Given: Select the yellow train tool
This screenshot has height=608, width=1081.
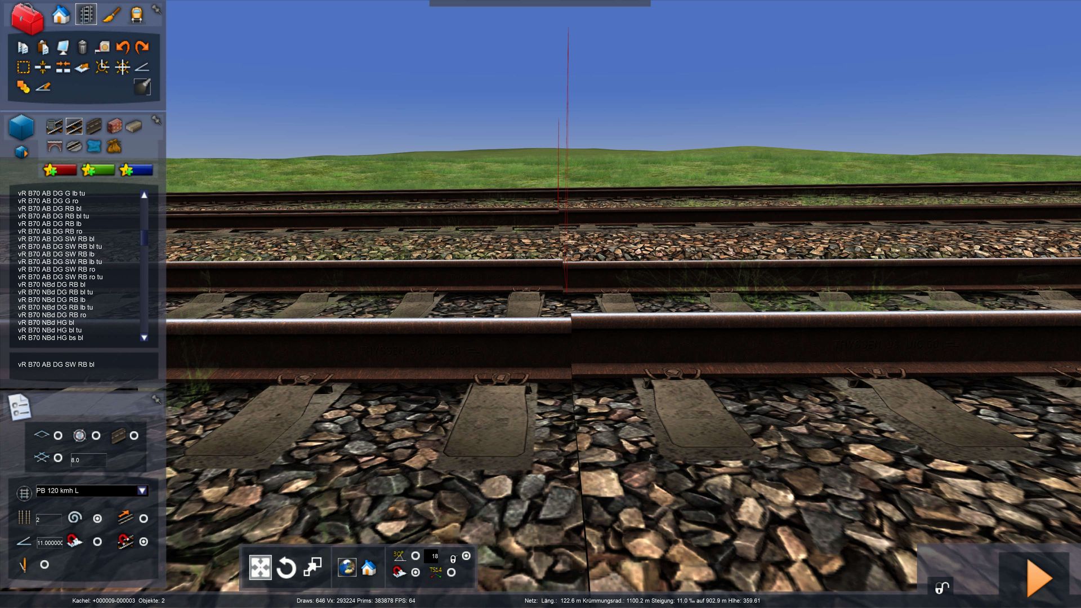Looking at the screenshot, I should click(137, 15).
